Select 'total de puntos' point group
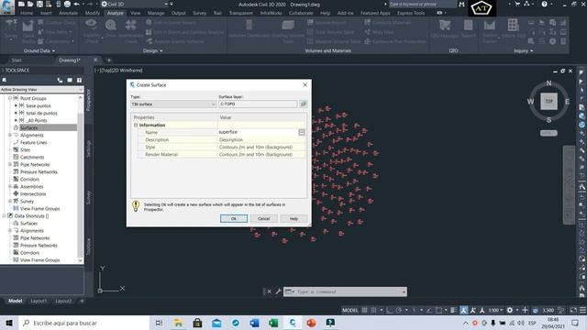Image resolution: width=587 pixels, height=330 pixels. pyautogui.click(x=41, y=113)
